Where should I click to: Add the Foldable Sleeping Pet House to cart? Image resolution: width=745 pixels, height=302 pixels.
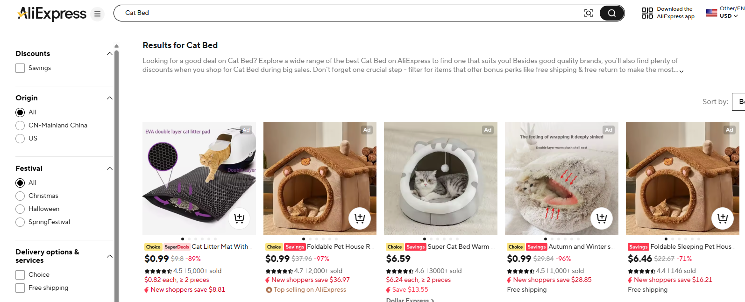(x=722, y=218)
